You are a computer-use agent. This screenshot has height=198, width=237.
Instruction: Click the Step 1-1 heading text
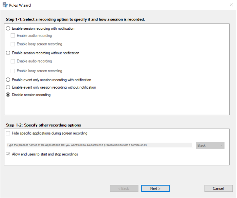[75, 19]
